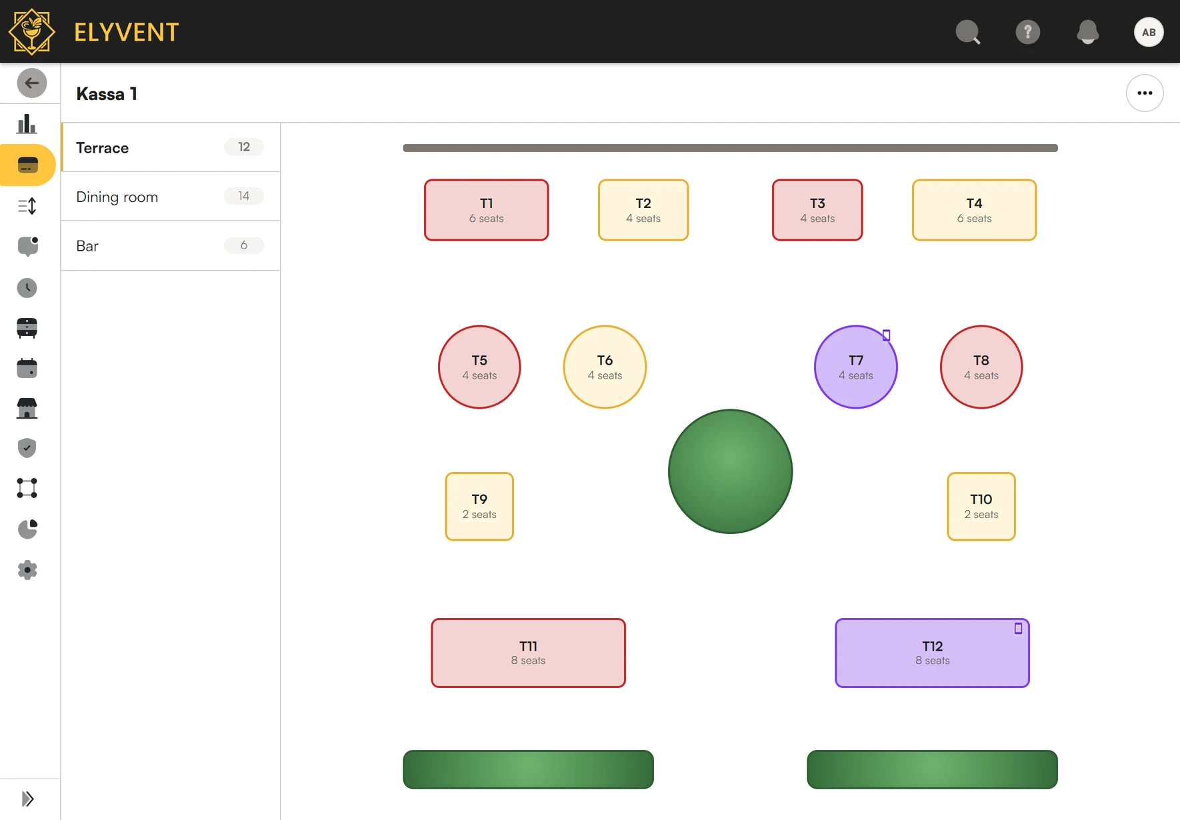1180x820 pixels.
Task: Open the list sorting arrows icon
Action: 27,206
